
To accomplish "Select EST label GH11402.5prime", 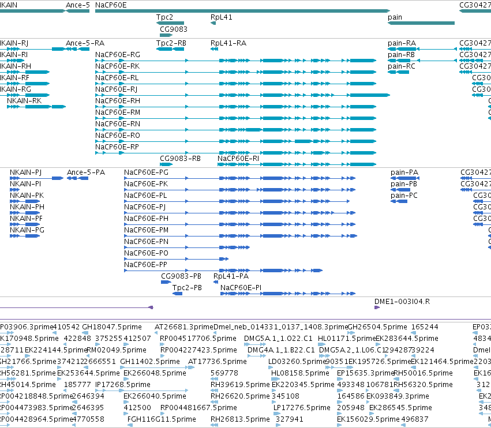I will [x=150, y=362].
